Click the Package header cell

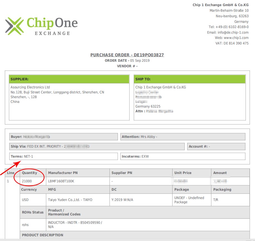[x=192, y=190]
